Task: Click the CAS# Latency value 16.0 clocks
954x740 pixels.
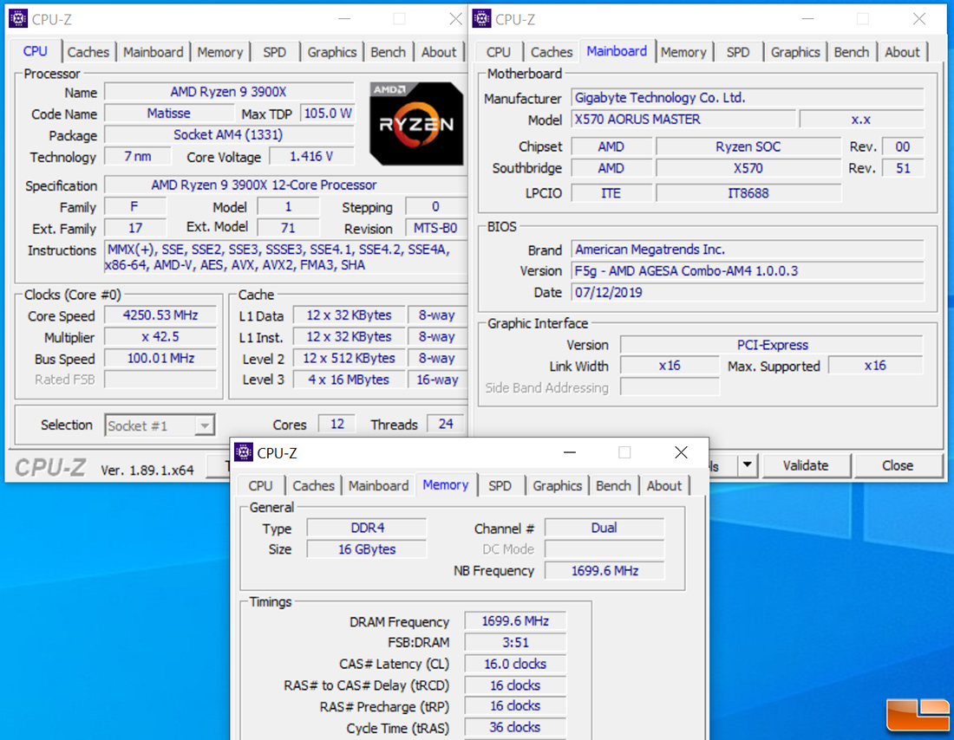Action: 515,664
